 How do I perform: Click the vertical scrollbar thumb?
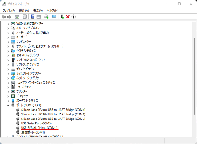click(x=194, y=76)
